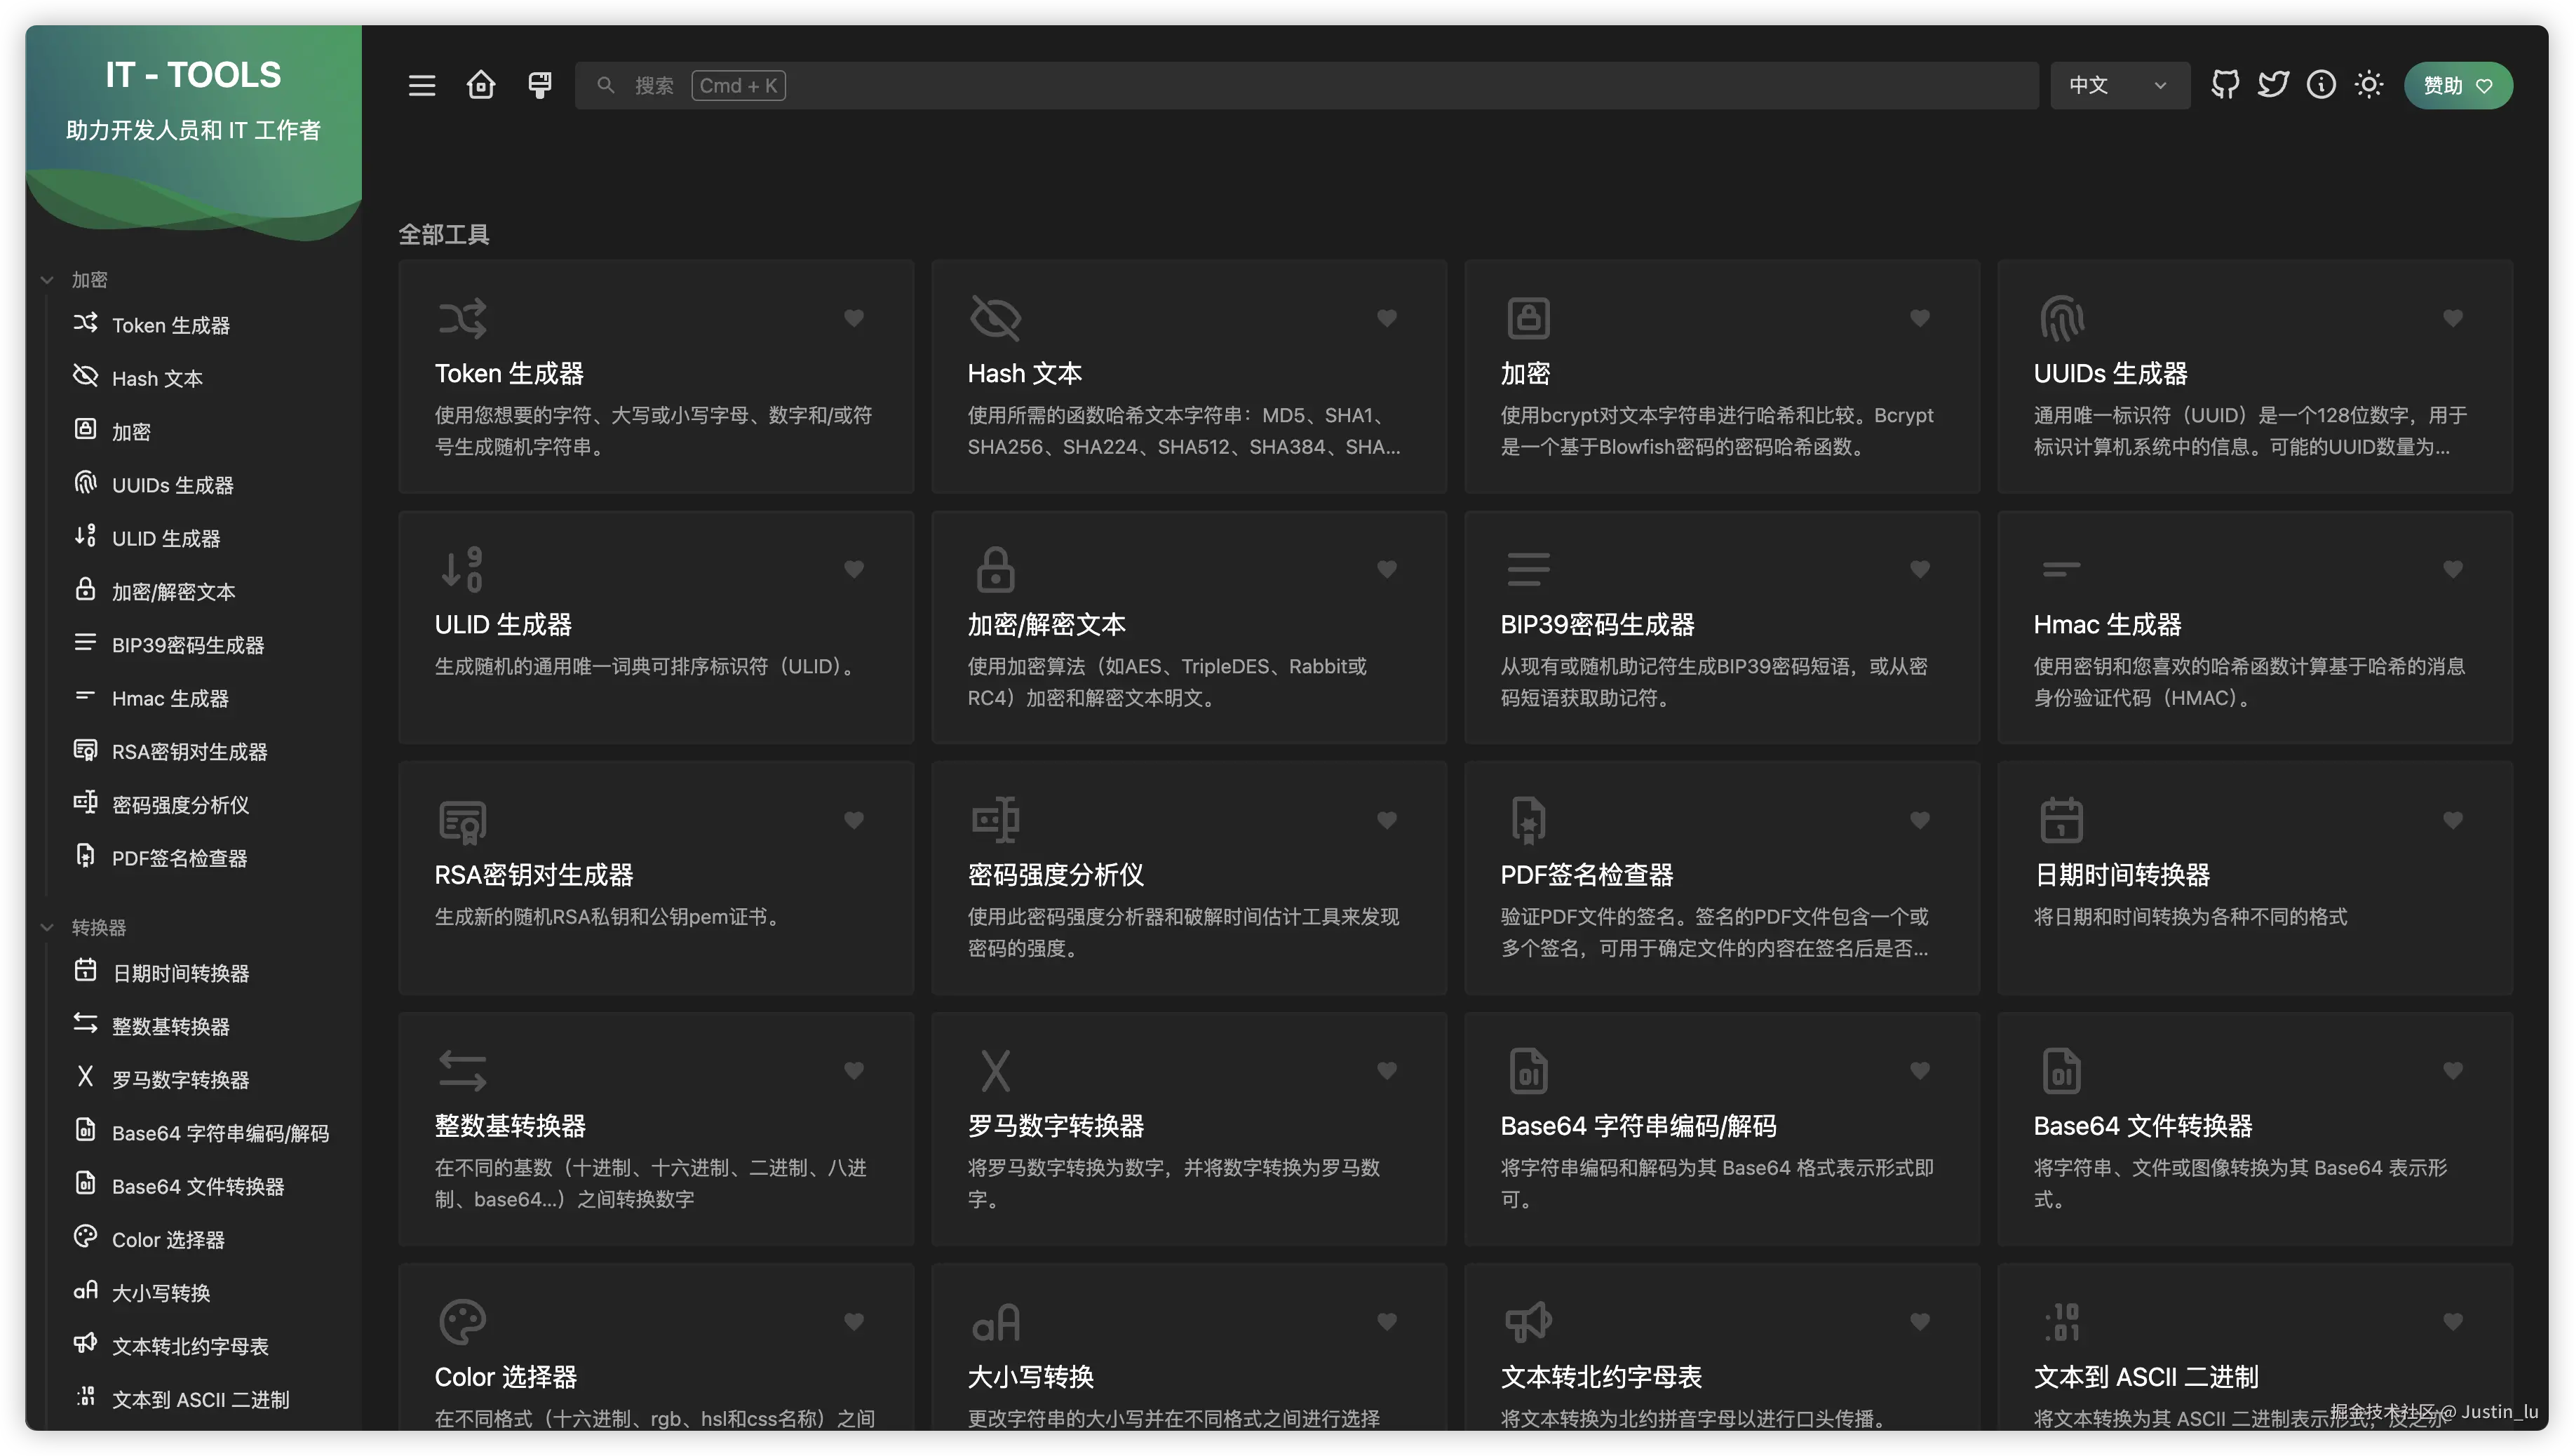This screenshot has height=1456, width=2574.
Task: Click the Color 选择器 palette icon card
Action: [462, 1322]
